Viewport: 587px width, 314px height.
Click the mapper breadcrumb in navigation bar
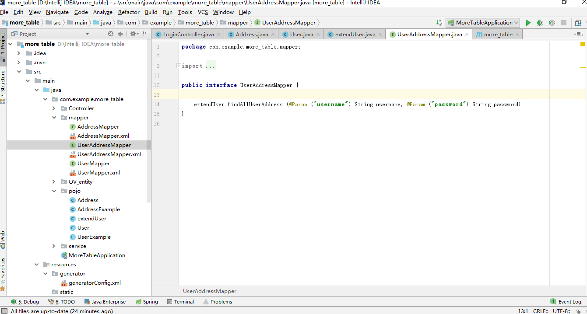click(x=234, y=22)
